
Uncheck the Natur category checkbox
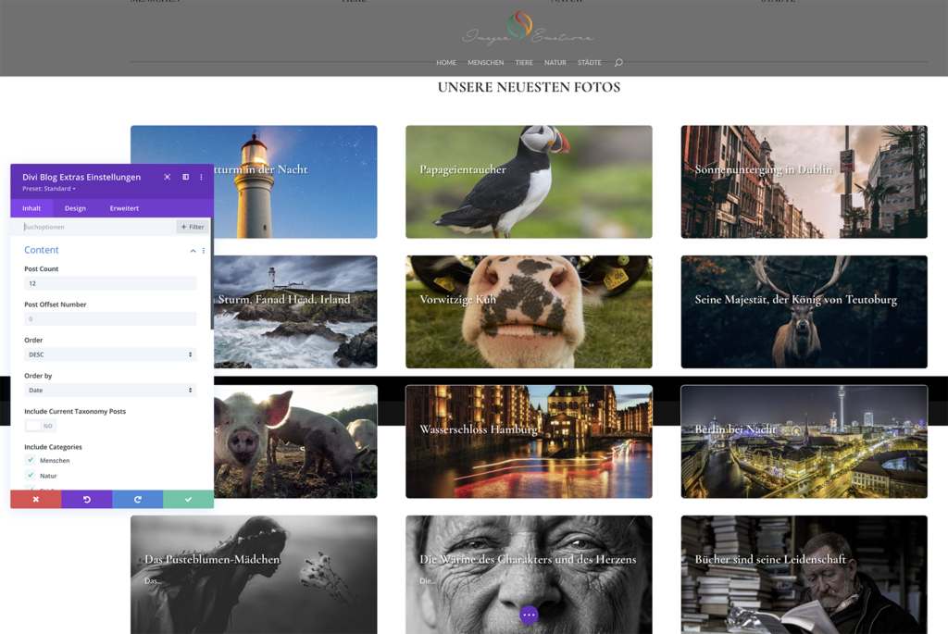(31, 475)
